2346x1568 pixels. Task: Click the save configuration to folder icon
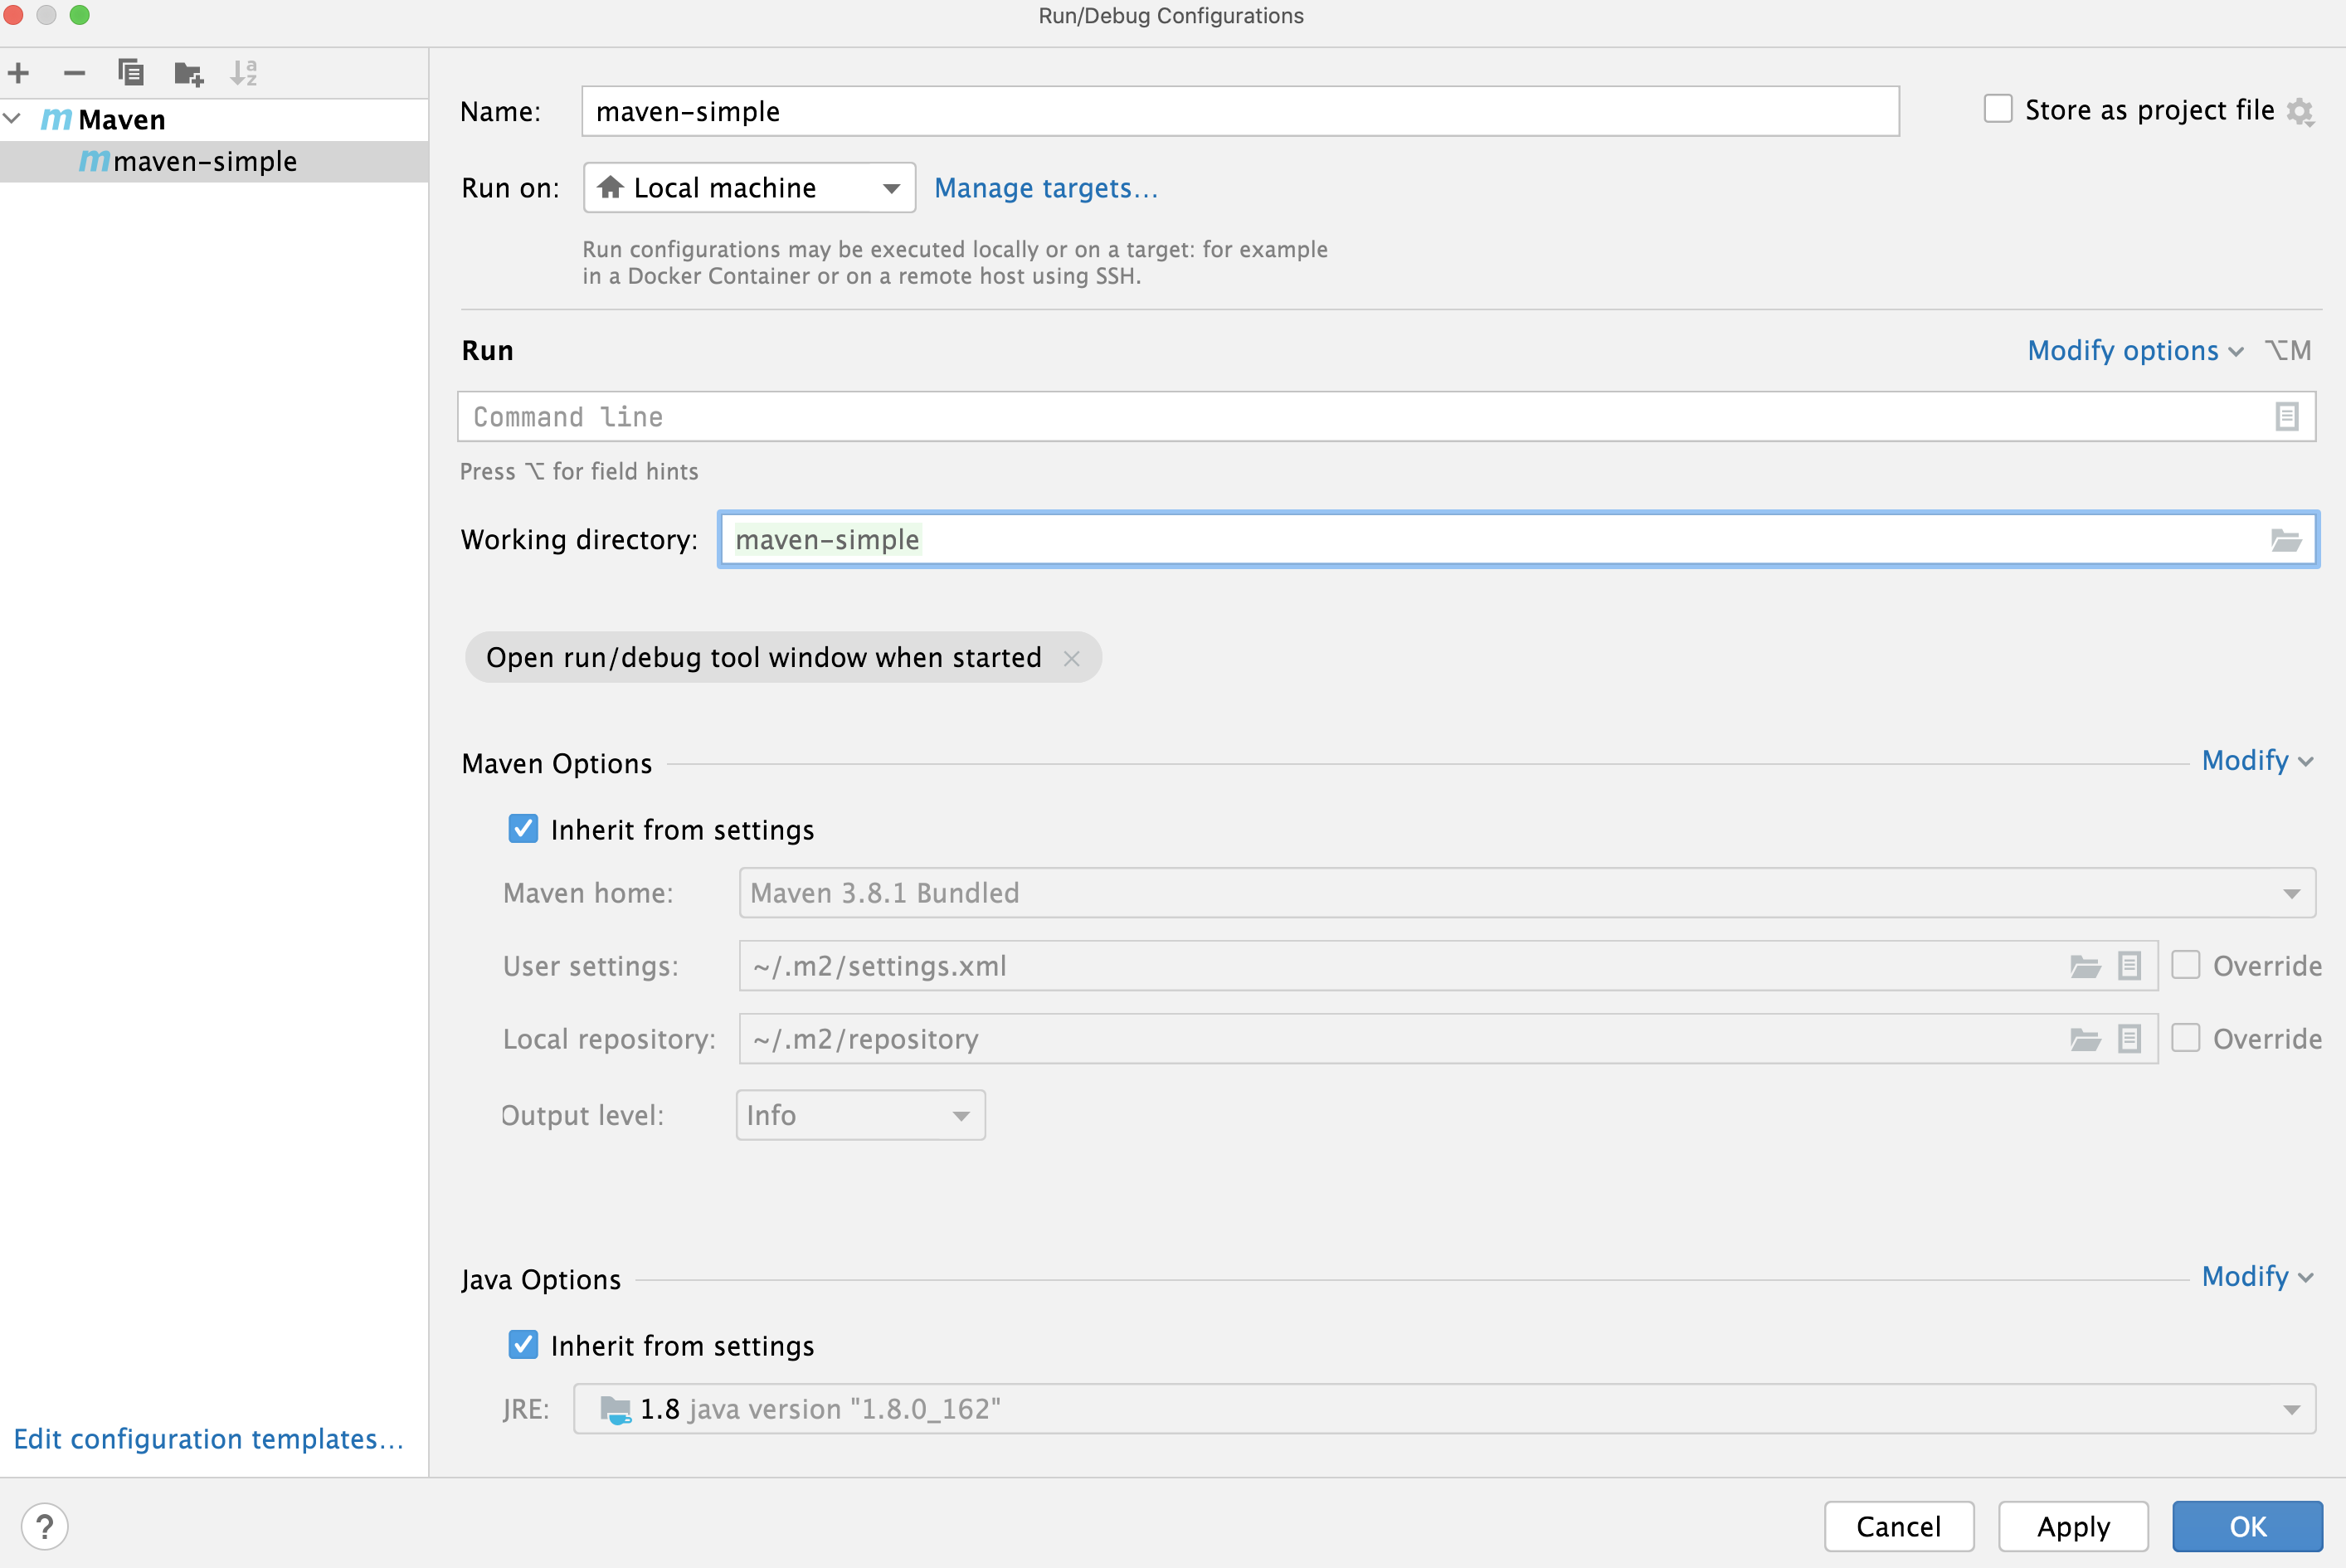(187, 74)
